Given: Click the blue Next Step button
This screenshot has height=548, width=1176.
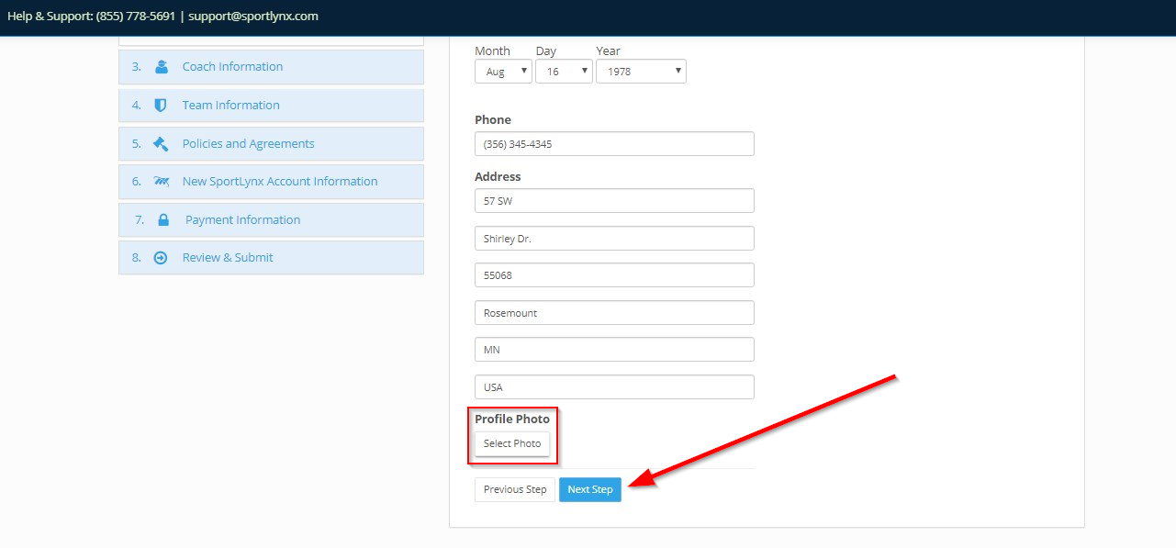Looking at the screenshot, I should [x=590, y=489].
